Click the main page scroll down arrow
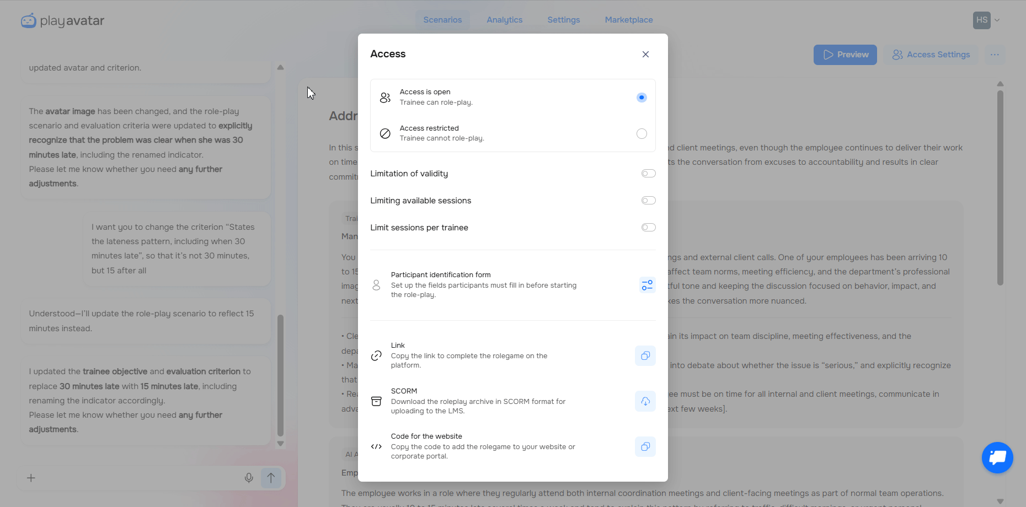The image size is (1026, 507). 1000,501
